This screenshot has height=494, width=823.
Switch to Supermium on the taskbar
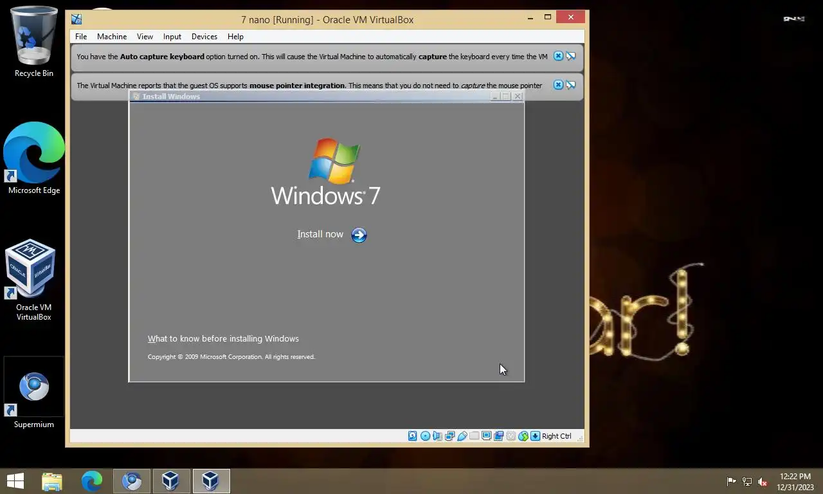132,481
